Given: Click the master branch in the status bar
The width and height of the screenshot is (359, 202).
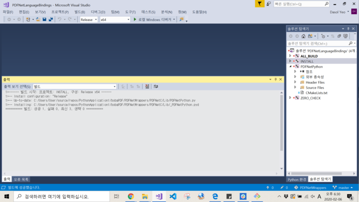Looking at the screenshot, I should pos(343,188).
